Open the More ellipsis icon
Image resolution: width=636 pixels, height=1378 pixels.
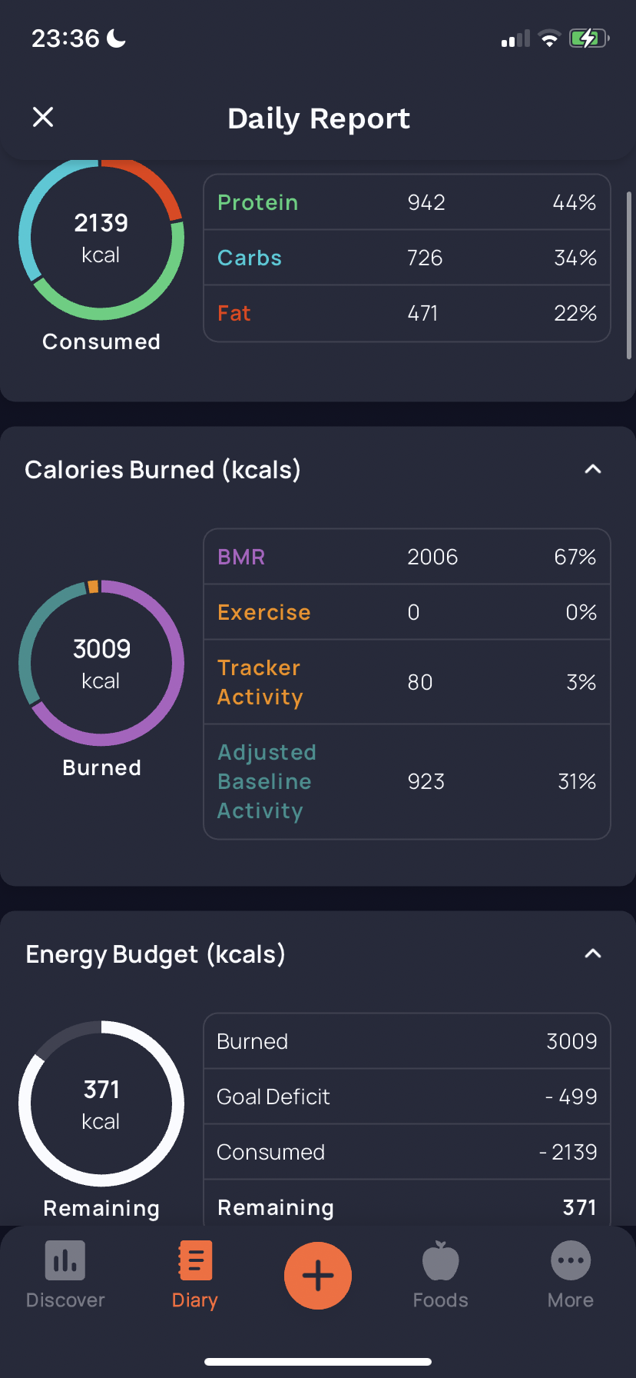click(x=571, y=1261)
